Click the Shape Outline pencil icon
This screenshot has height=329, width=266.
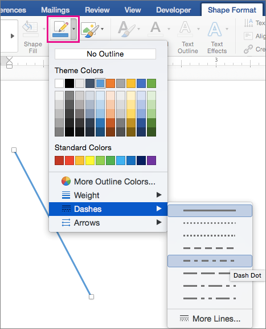pyautogui.click(x=61, y=29)
